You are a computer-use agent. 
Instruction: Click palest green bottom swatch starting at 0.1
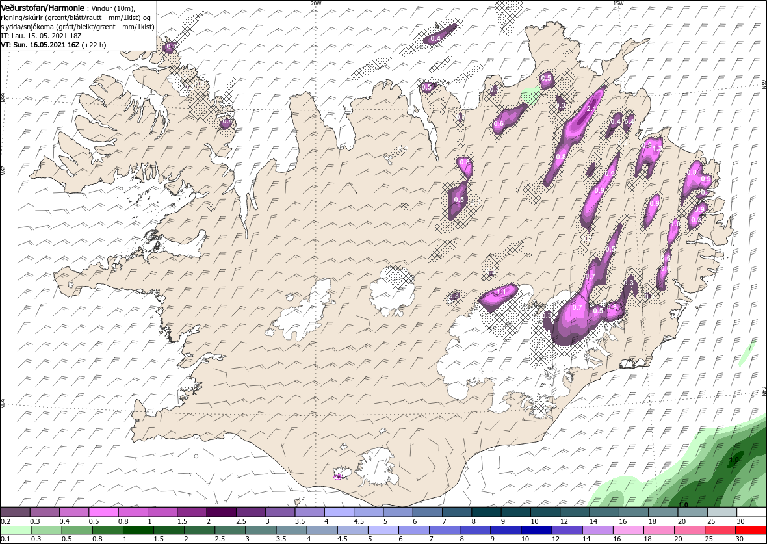[x=16, y=531]
